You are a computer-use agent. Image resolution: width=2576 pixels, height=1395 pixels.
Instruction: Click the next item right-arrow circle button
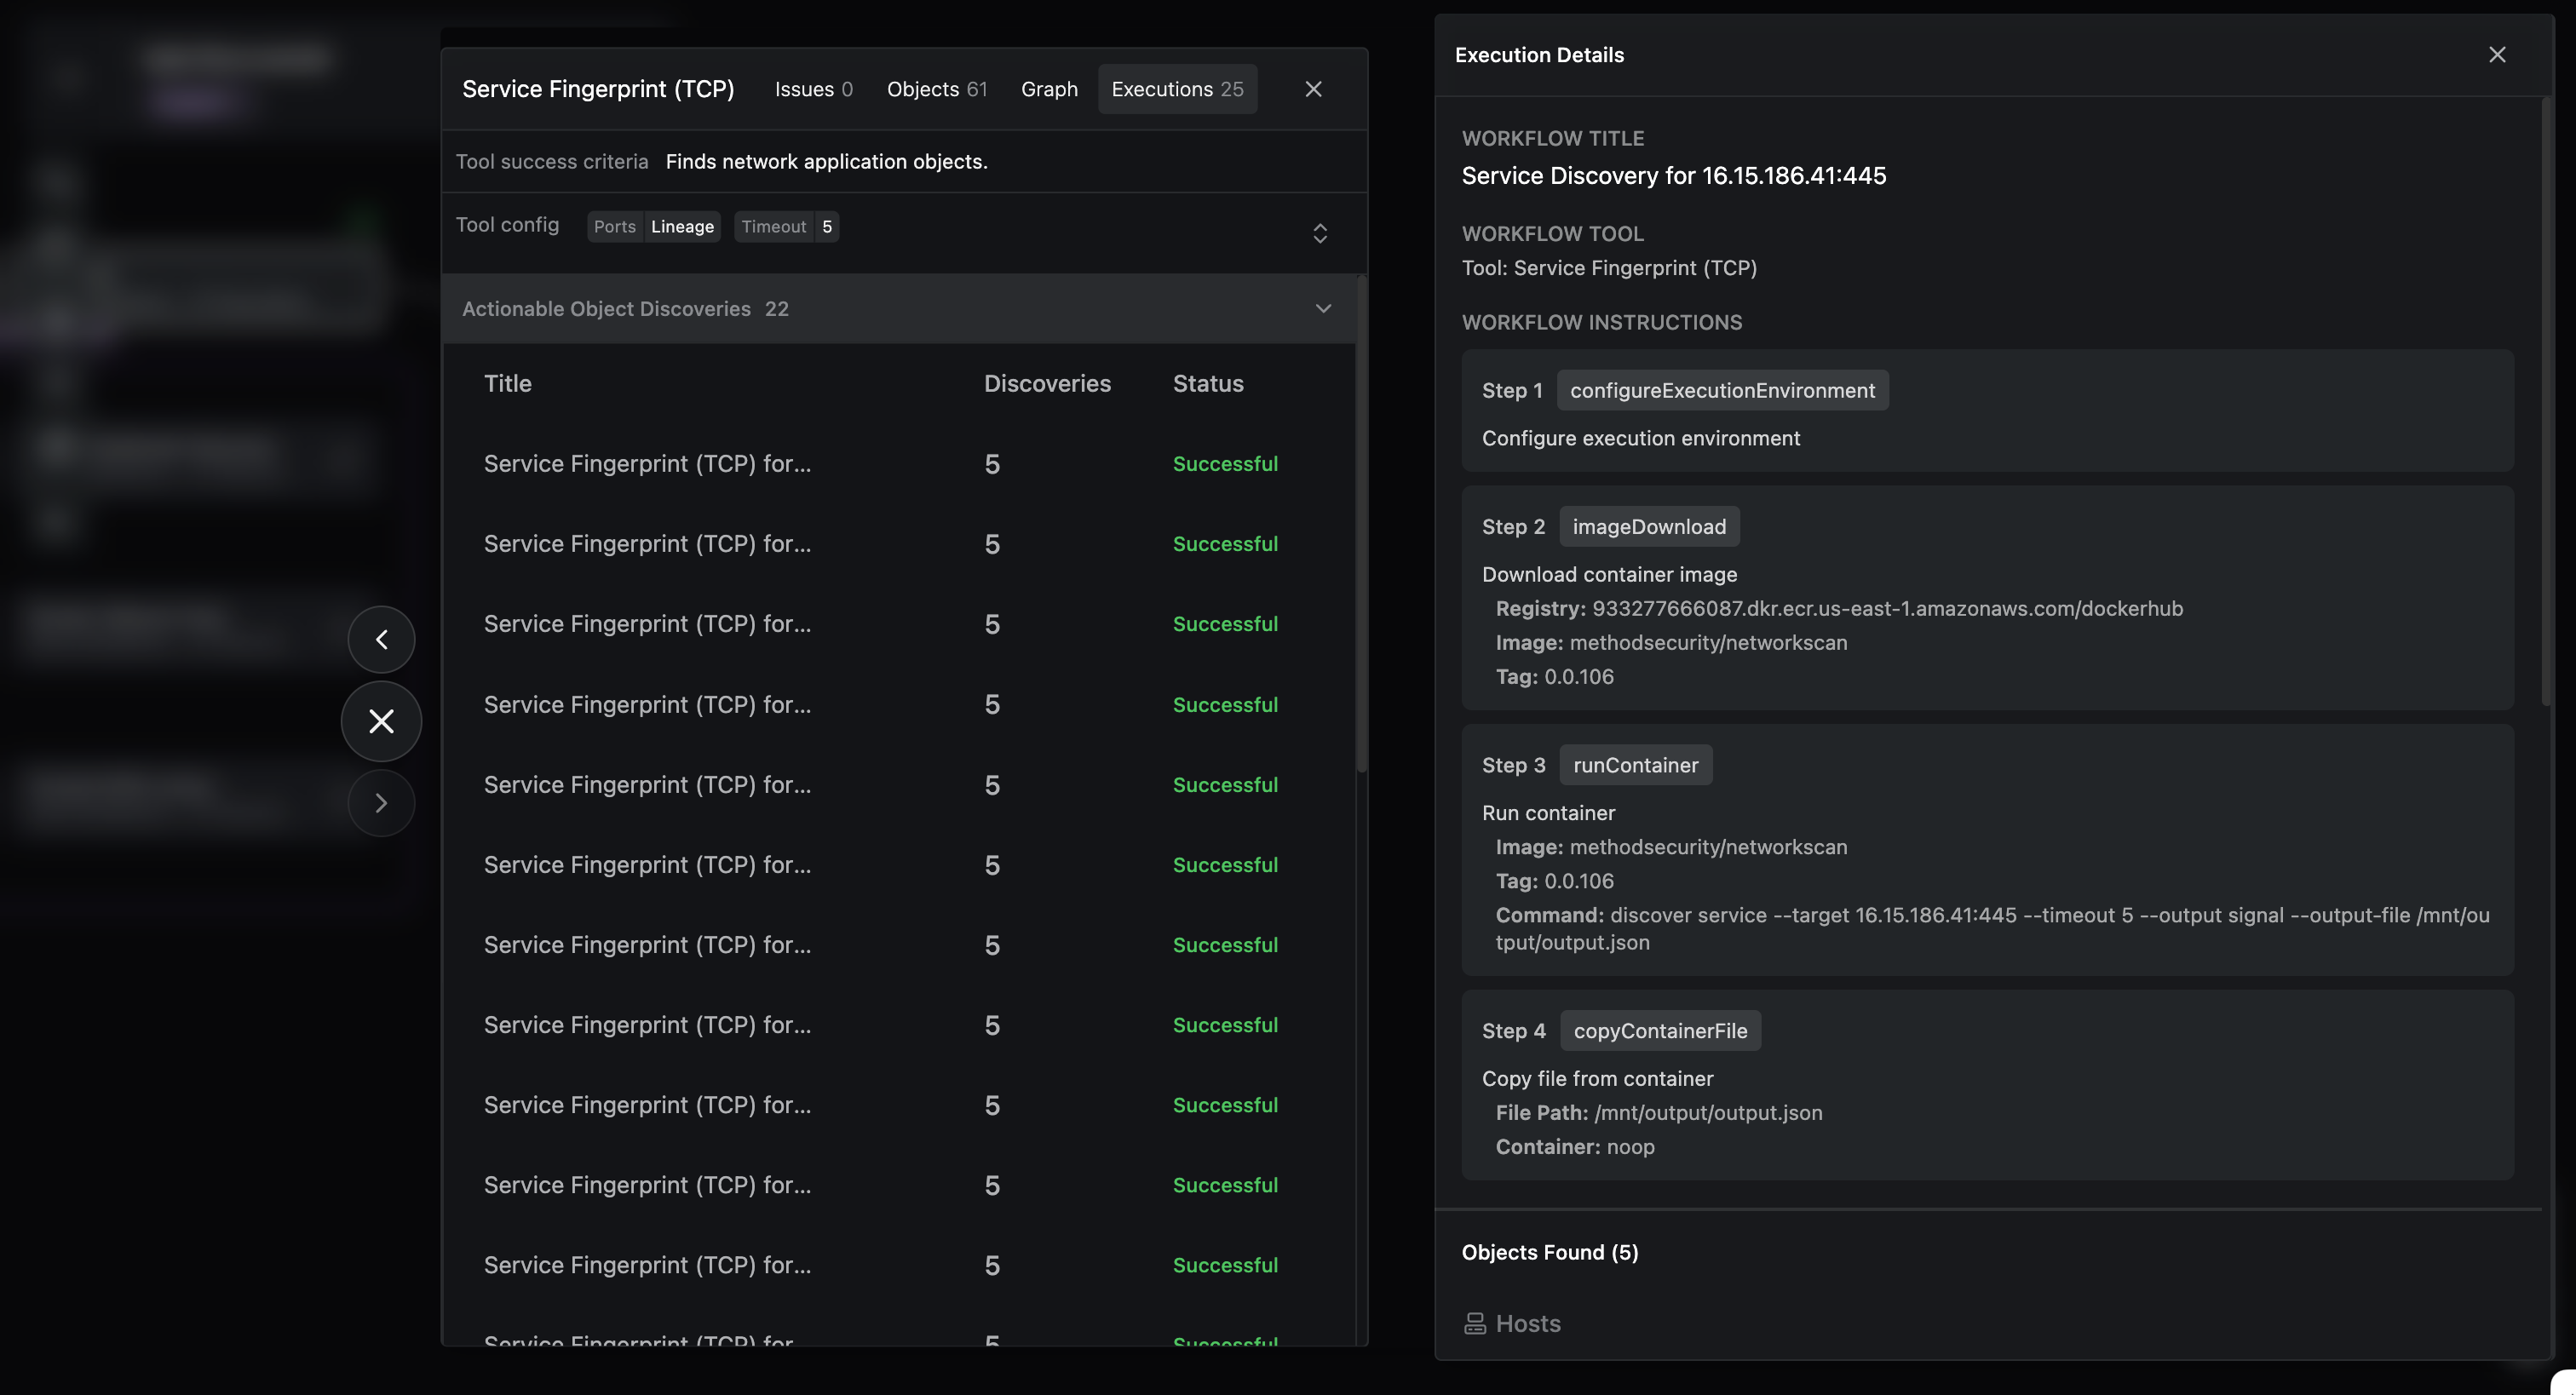(381, 803)
